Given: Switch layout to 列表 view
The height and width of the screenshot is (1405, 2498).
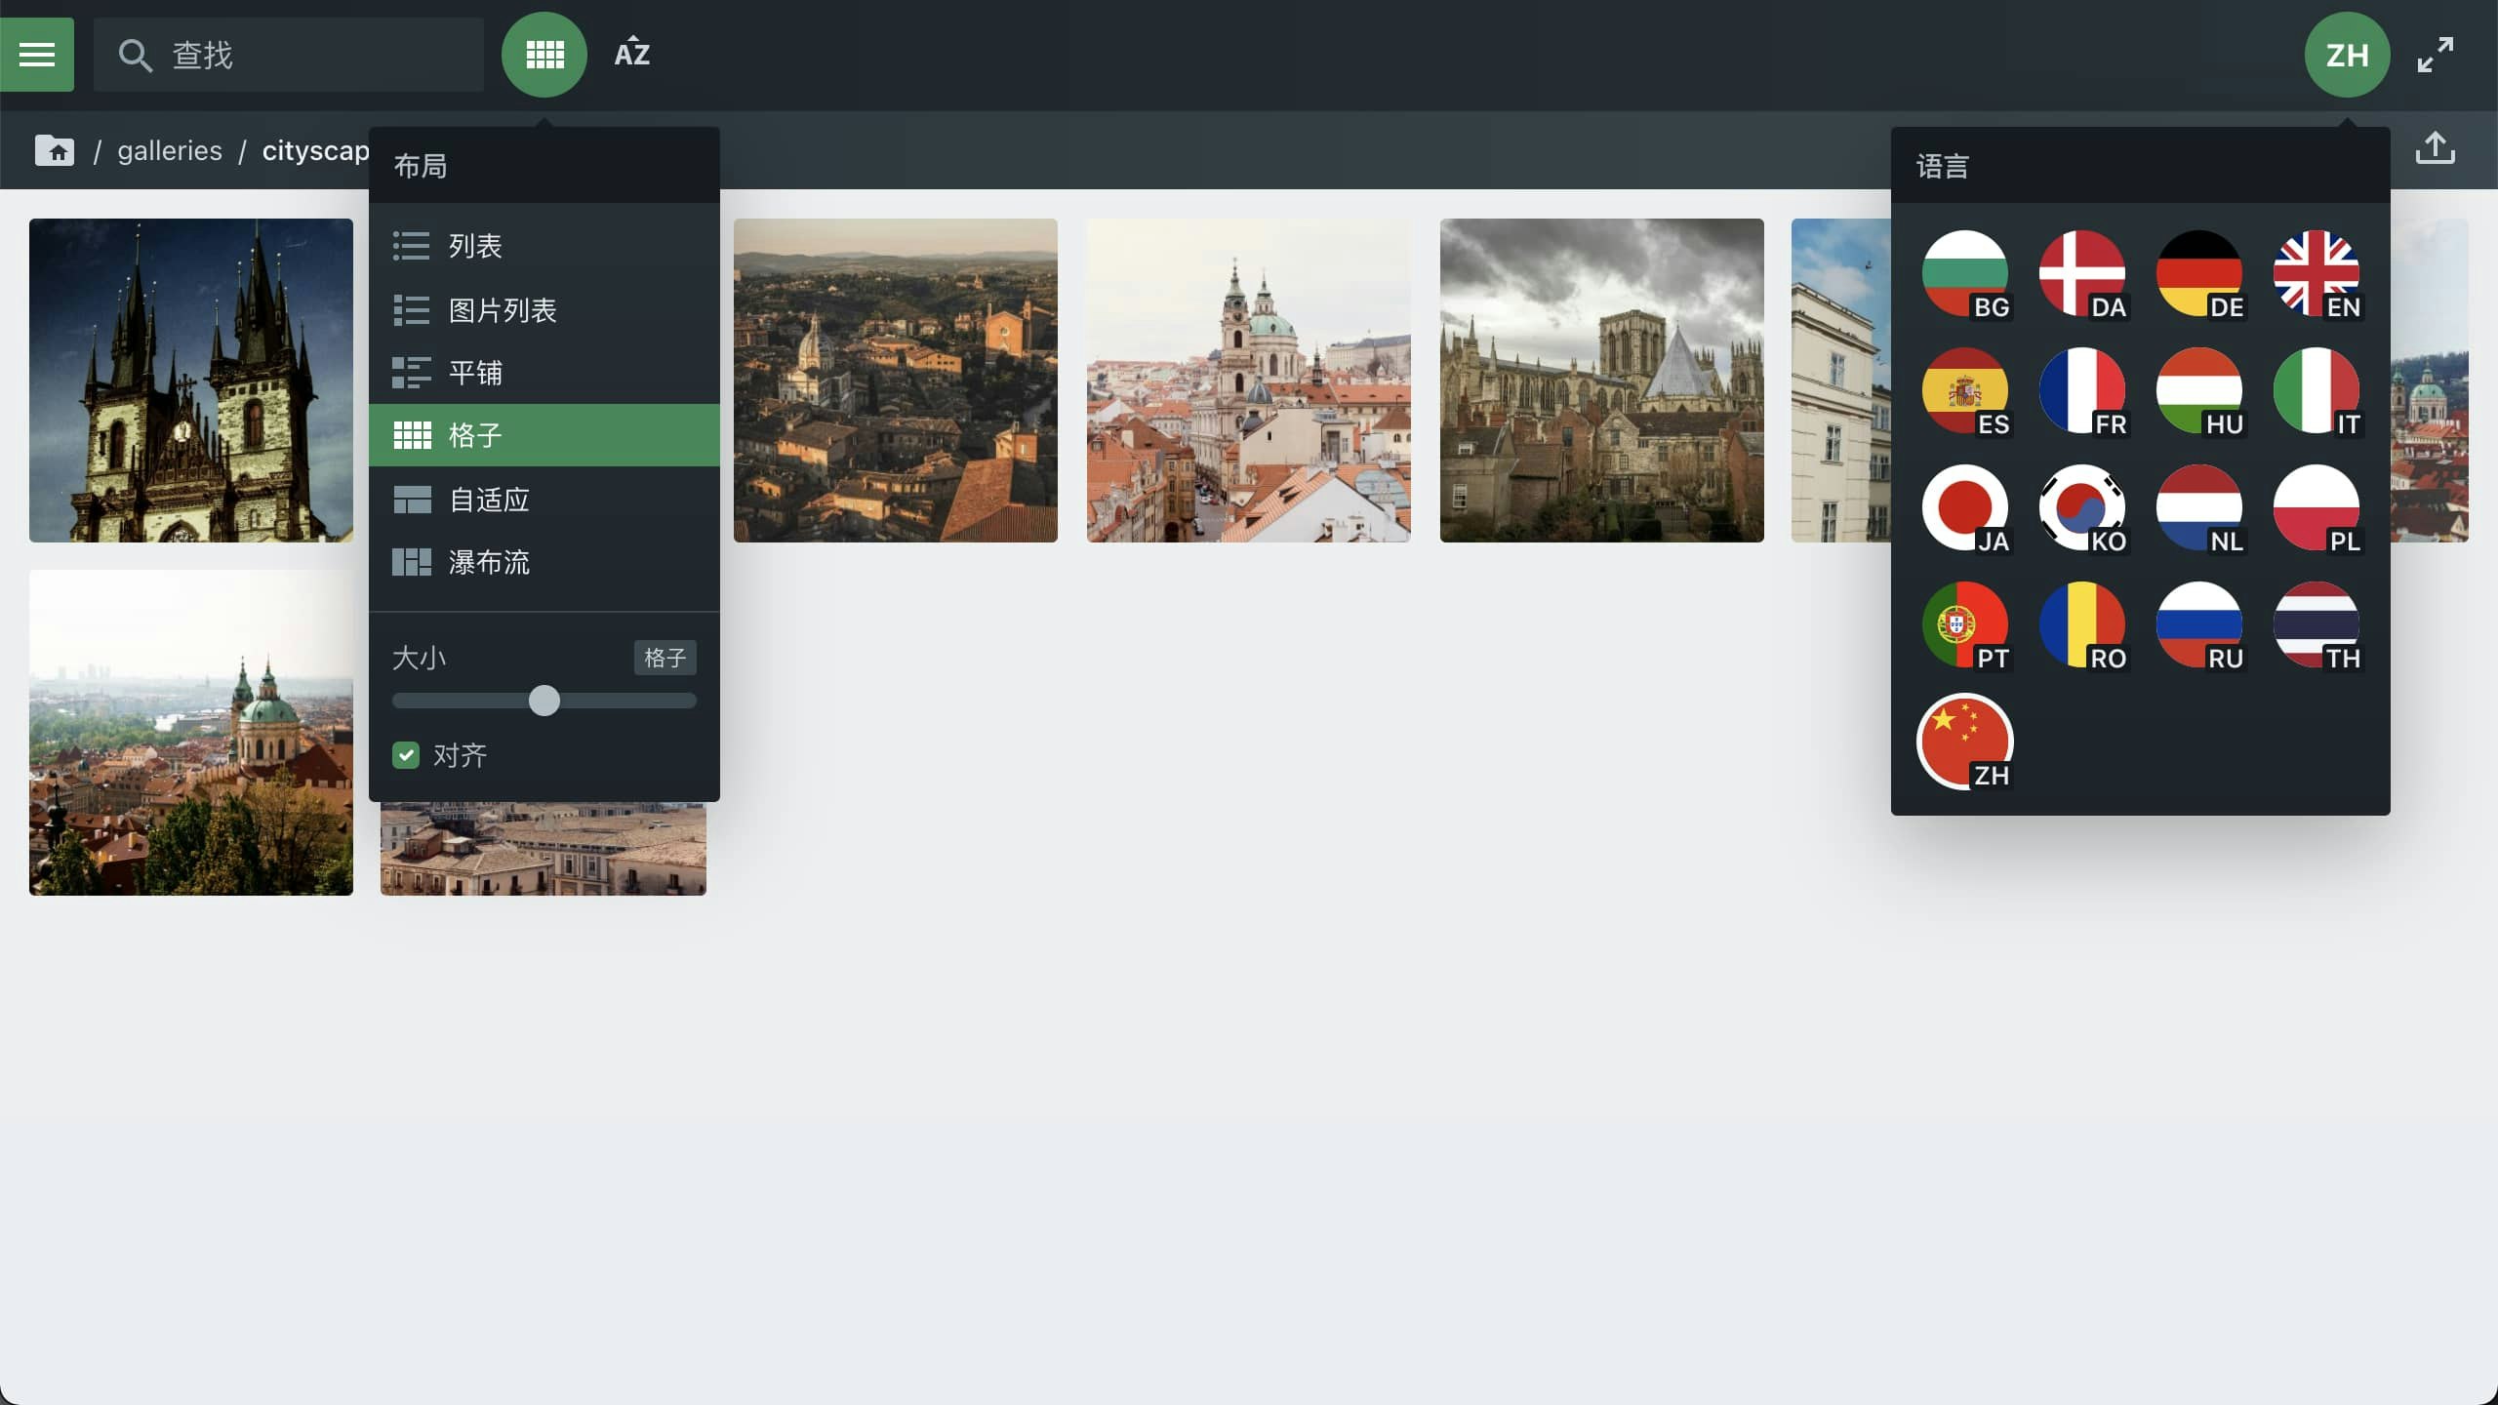Looking at the screenshot, I should point(476,246).
